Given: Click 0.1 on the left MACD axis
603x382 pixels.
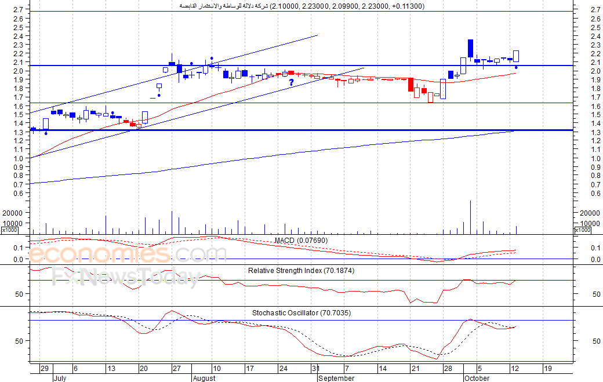Looking at the screenshot, I should [x=19, y=248].
